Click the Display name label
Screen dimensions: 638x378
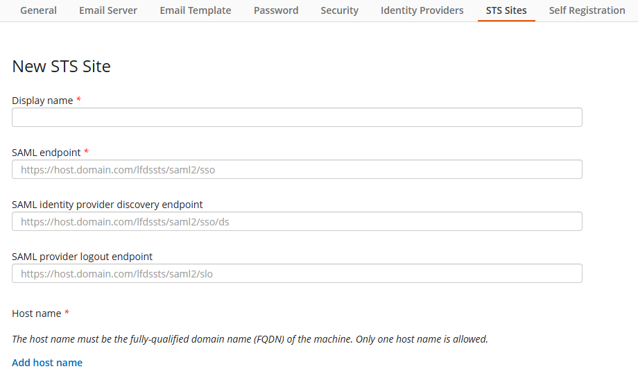(42, 101)
